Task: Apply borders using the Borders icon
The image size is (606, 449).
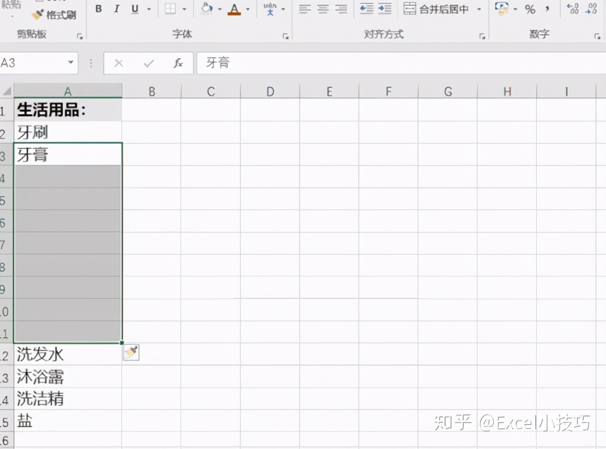Action: click(x=170, y=9)
